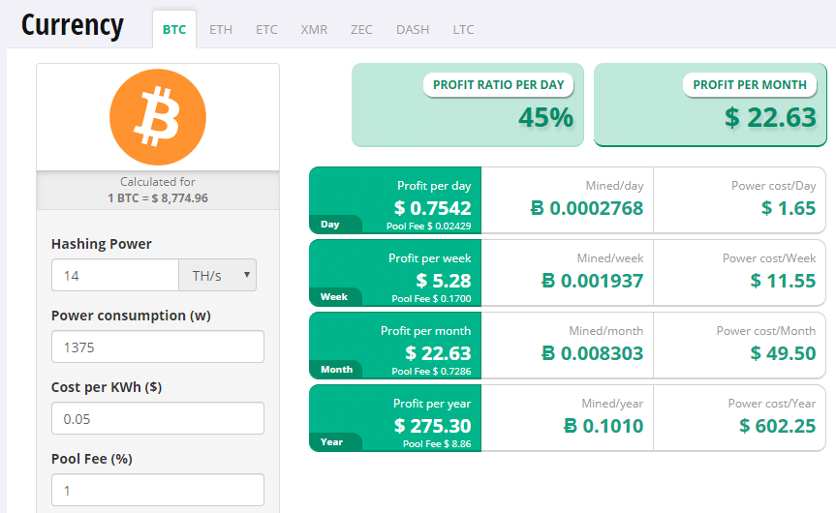
Task: Click the Bitcoin symbol beside Mined/year amount
Action: [571, 426]
